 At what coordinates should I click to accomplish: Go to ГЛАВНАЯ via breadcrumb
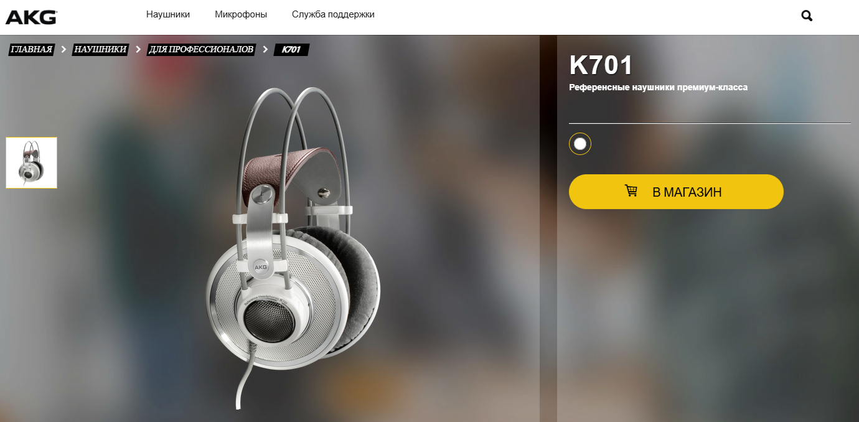(32, 49)
